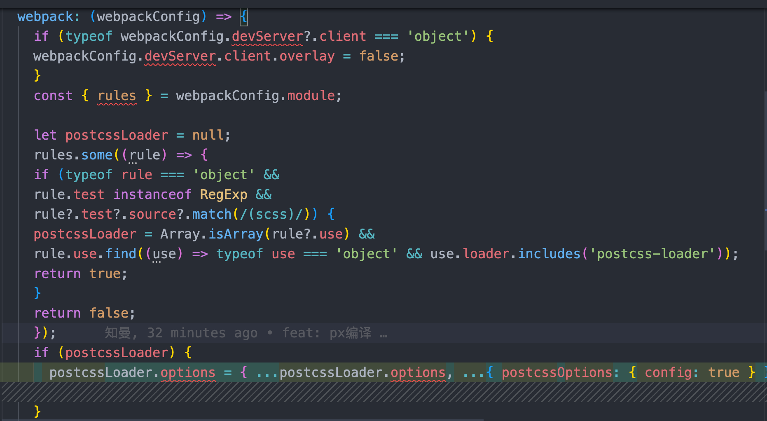
Task: Click the 'find' method call
Action: 121,254
